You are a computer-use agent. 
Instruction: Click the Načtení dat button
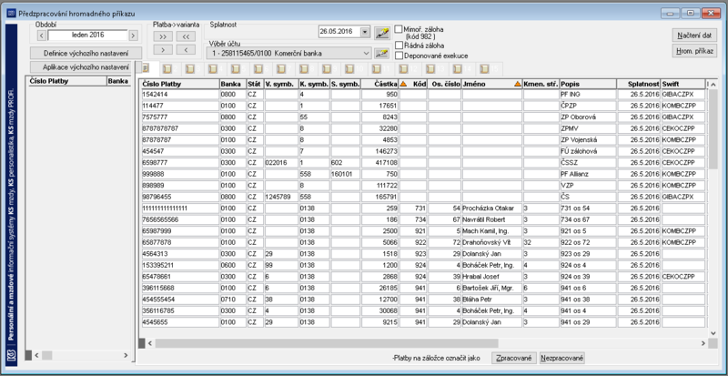[x=694, y=36]
